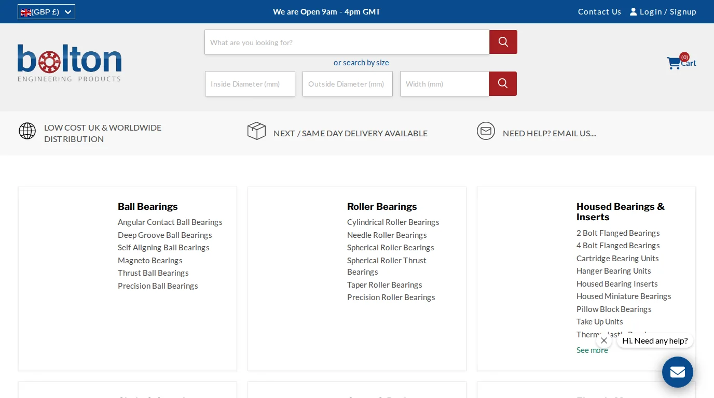The width and height of the screenshot is (714, 398).
Task: Open Pillow Block Bearings
Action: [614, 309]
